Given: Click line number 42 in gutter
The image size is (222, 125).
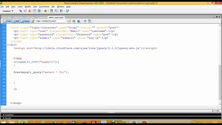Looking at the screenshot, I should (x=4, y=72).
